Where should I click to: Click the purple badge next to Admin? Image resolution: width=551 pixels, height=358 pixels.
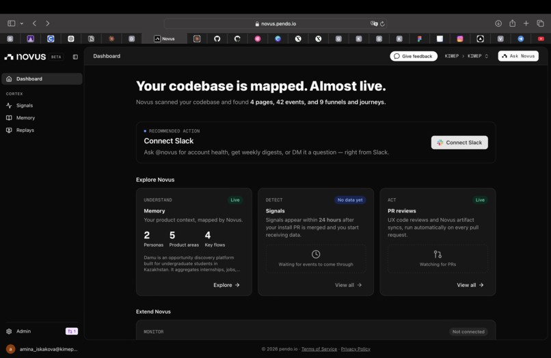72,331
